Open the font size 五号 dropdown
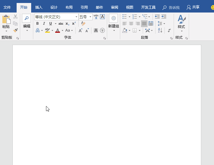 (x=90, y=17)
